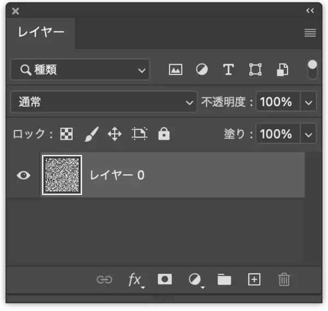Delete layer with trash icon
328x311 pixels.
pyautogui.click(x=284, y=279)
